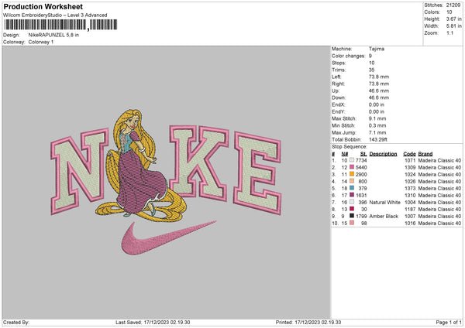Click thread code 1373
The image size is (465, 328).
[410, 188]
